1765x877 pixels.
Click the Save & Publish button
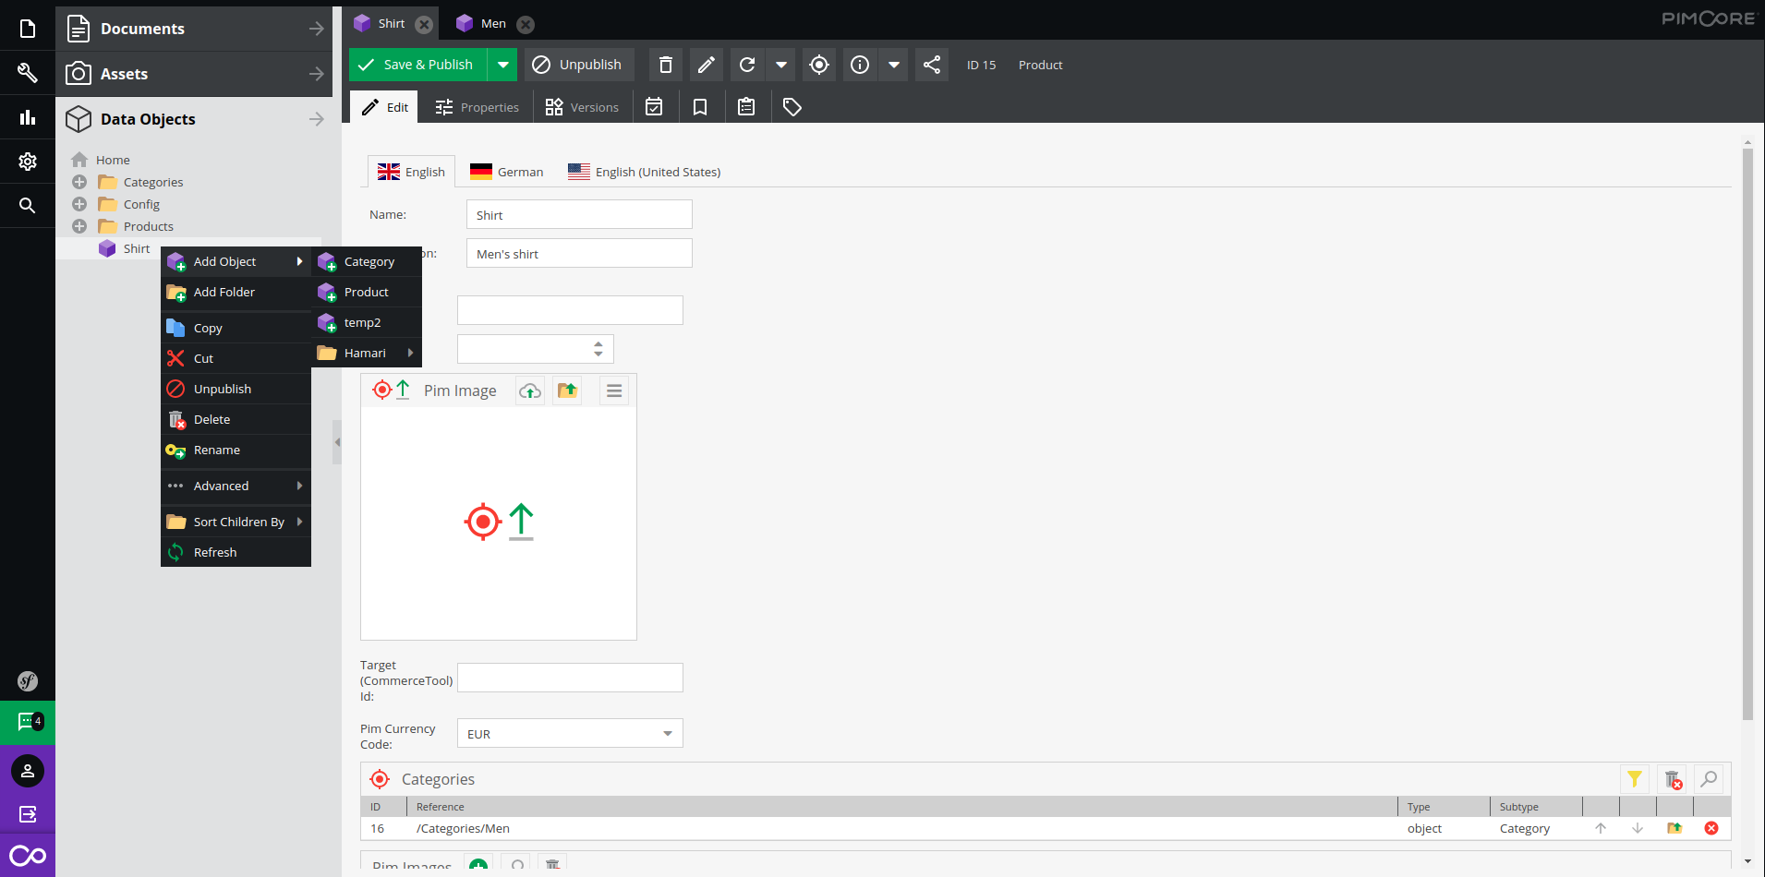coord(418,65)
